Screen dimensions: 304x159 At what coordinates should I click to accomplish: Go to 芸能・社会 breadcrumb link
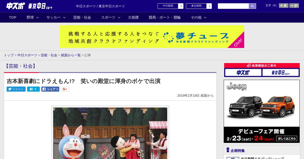(49, 55)
